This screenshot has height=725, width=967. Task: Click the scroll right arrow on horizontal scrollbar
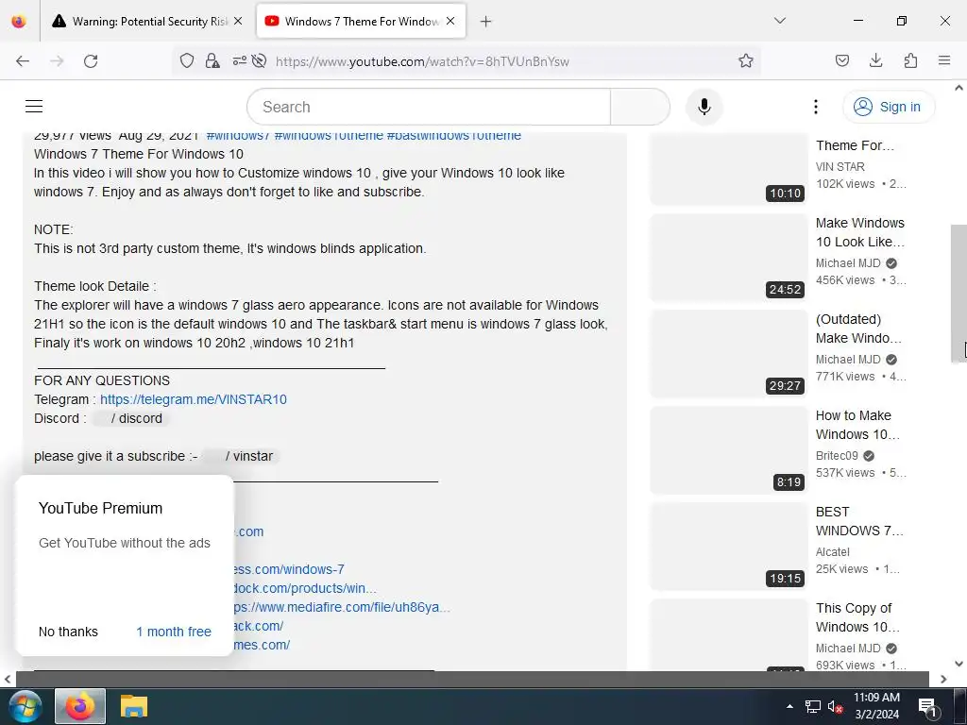click(x=943, y=679)
